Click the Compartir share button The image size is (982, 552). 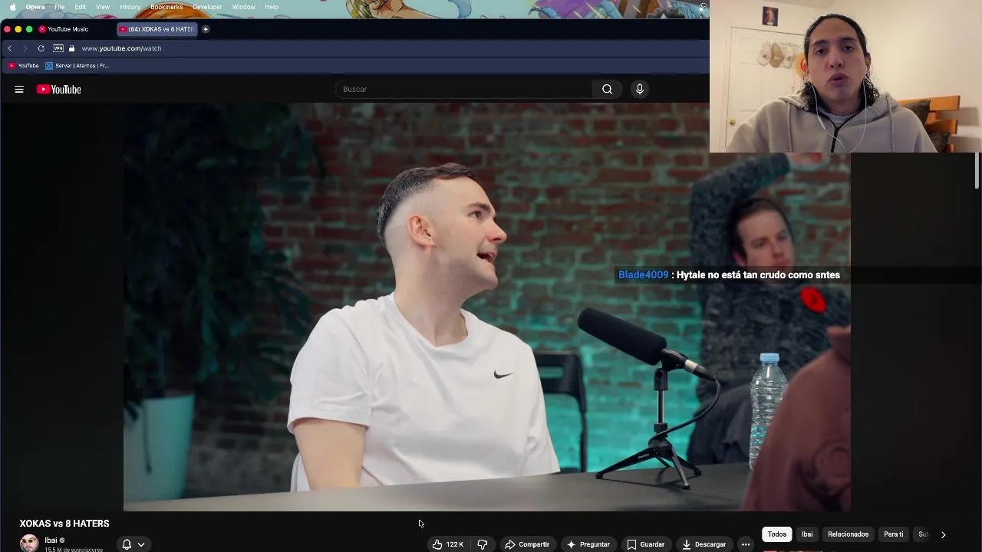click(x=527, y=544)
